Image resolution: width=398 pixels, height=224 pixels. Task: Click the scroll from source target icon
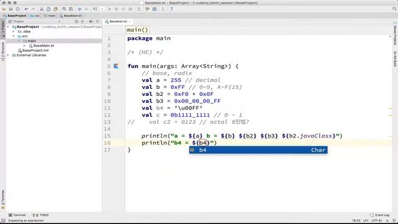point(76,21)
